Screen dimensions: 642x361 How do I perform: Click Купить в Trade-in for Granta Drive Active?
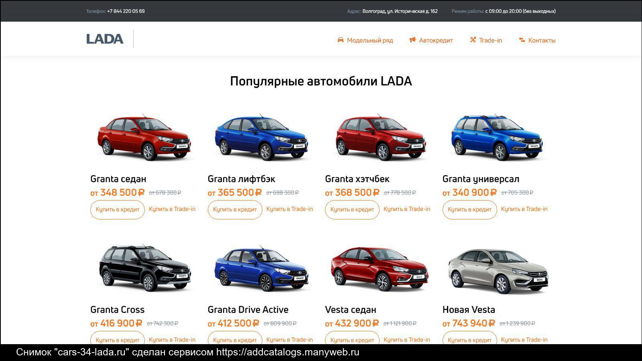coord(290,340)
